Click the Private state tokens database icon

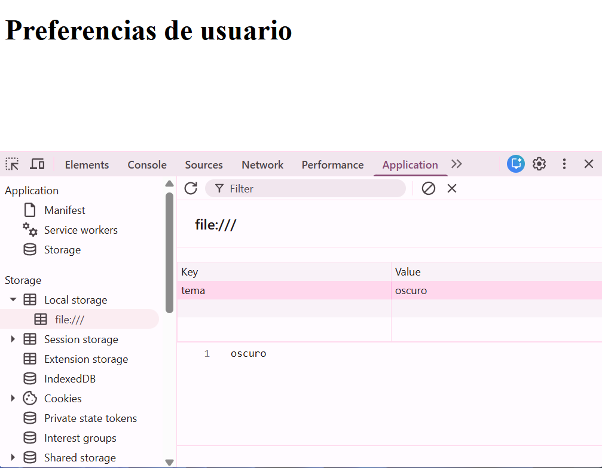point(29,418)
